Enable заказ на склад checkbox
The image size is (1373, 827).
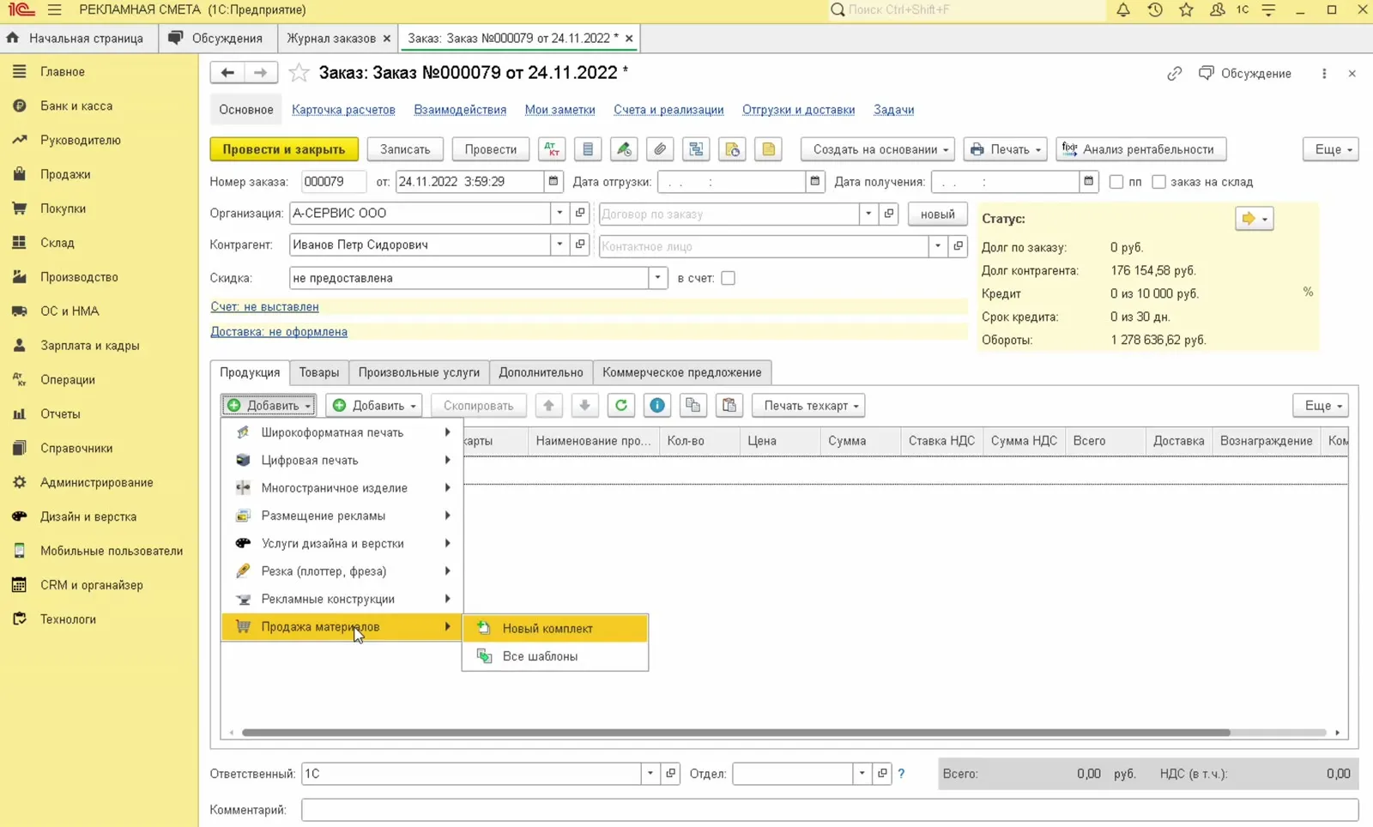1158,182
